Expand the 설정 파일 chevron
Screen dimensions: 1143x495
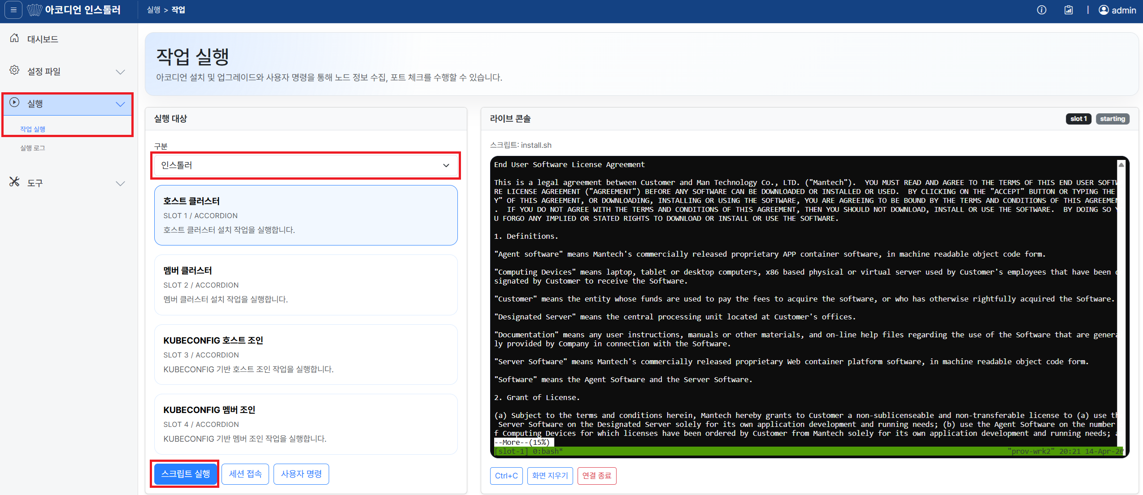click(120, 72)
